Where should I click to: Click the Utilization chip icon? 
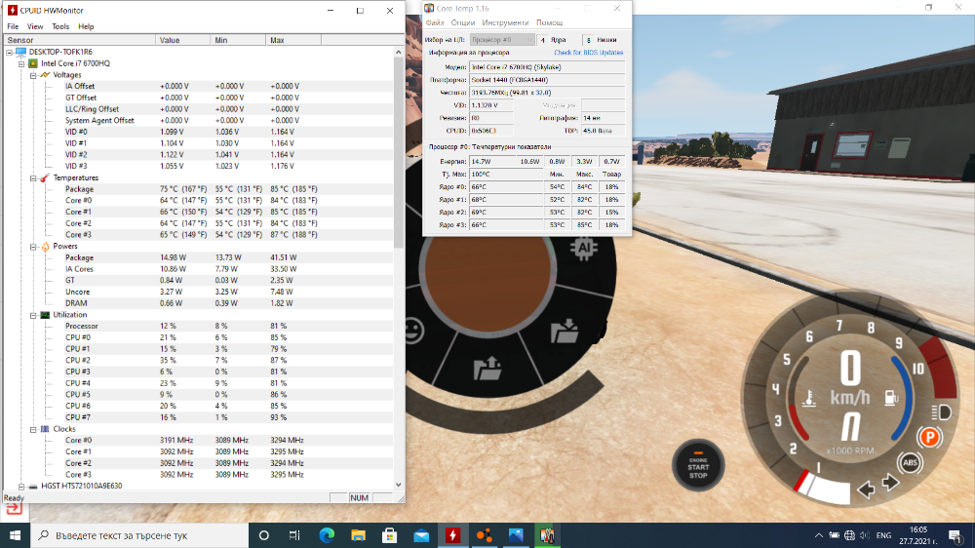(x=45, y=315)
